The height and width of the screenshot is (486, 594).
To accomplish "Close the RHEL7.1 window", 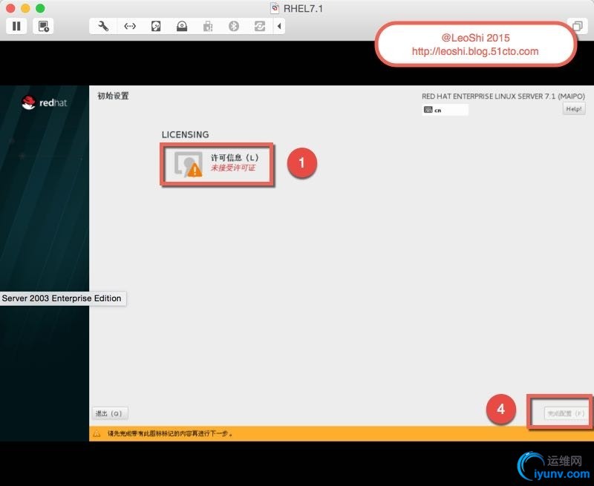I will pos(11,8).
